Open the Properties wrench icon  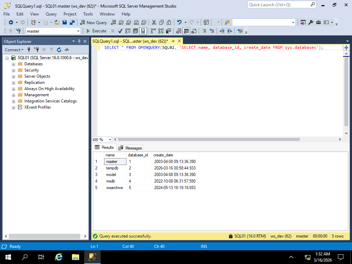(x=311, y=22)
